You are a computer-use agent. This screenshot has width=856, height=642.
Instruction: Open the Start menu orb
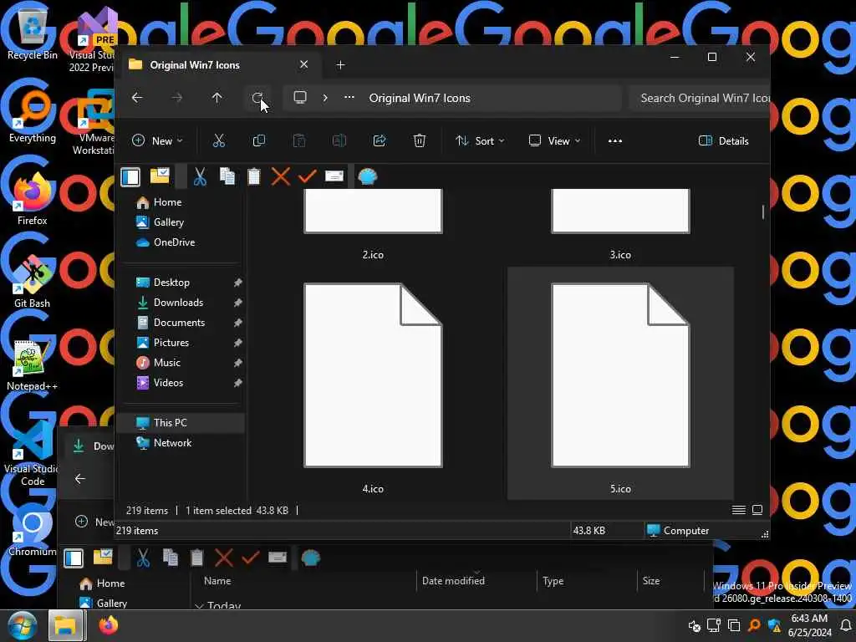pos(22,625)
